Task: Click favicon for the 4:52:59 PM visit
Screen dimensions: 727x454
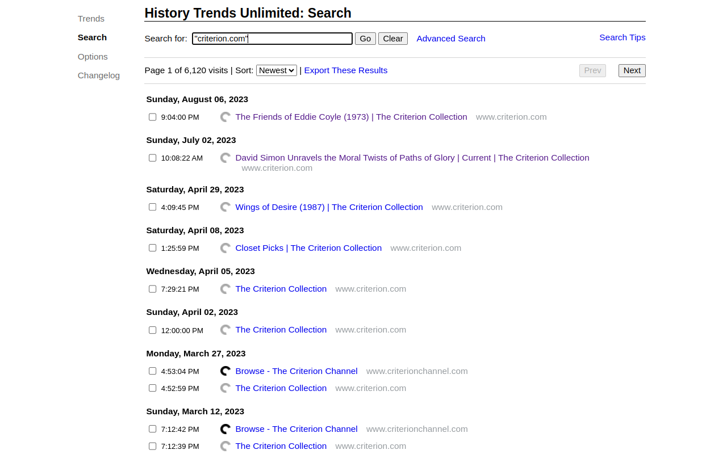Action: [225, 388]
